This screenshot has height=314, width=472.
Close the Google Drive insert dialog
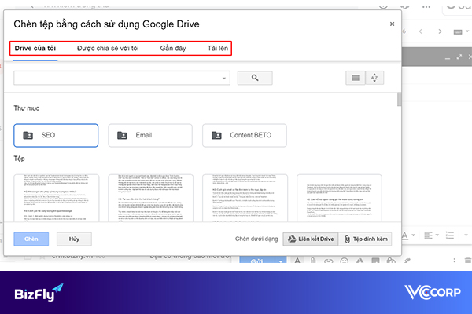coord(392,24)
